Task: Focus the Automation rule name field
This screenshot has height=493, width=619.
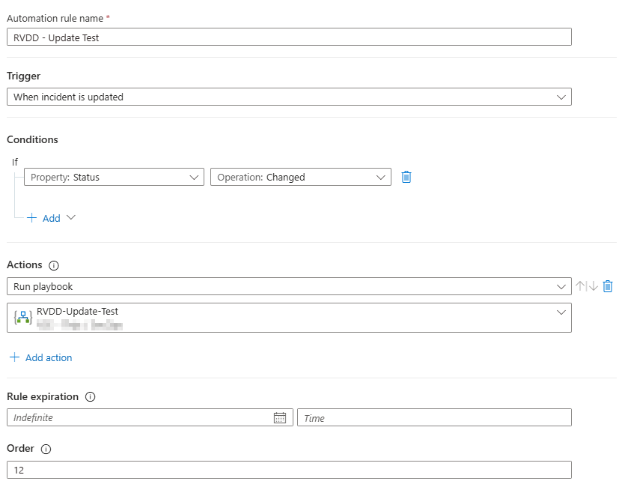Action: [x=289, y=37]
